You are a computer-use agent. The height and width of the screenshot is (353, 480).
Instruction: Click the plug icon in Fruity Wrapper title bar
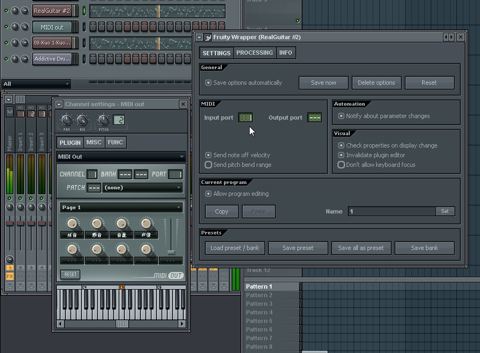click(208, 38)
